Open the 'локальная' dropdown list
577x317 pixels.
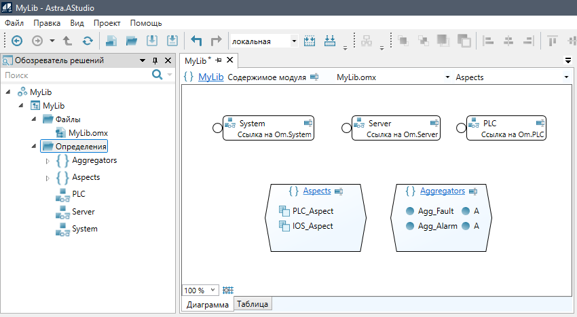tap(294, 41)
